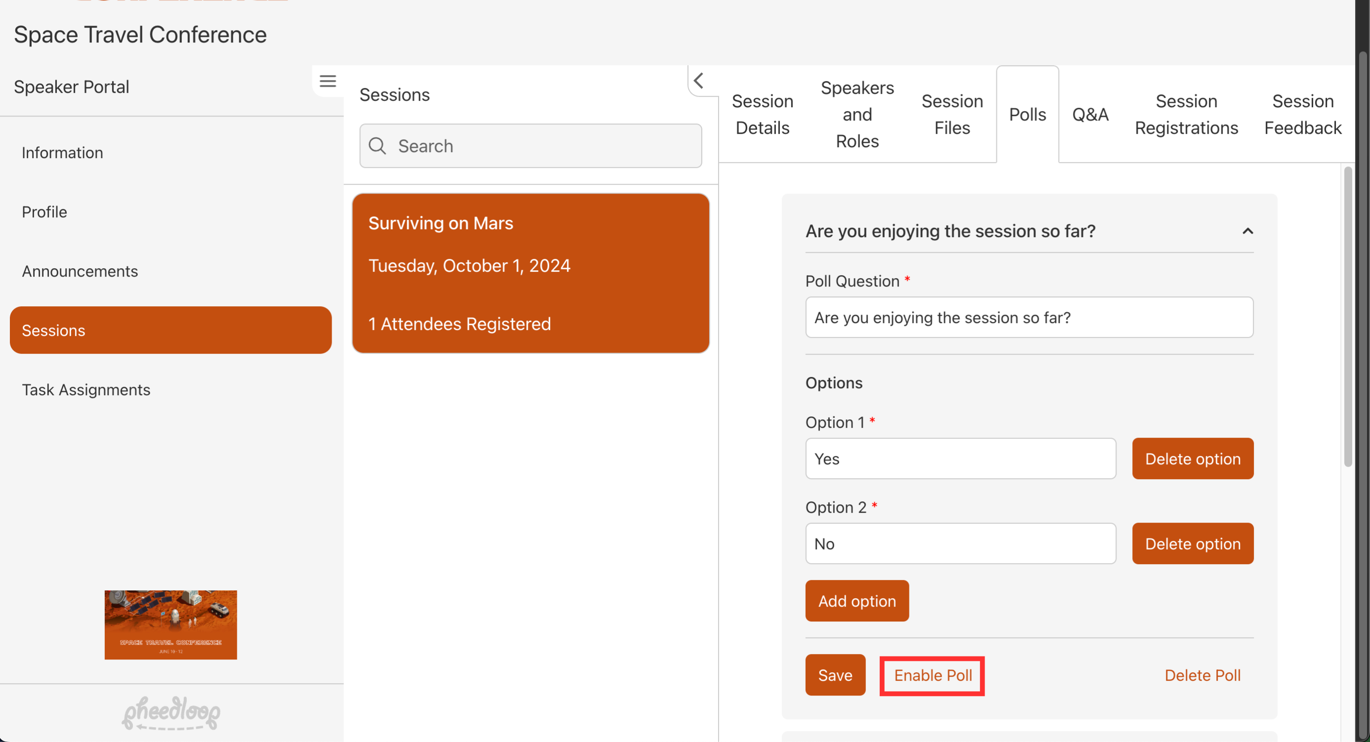Image resolution: width=1370 pixels, height=742 pixels.
Task: Open the Session Details tab
Action: [x=762, y=114]
